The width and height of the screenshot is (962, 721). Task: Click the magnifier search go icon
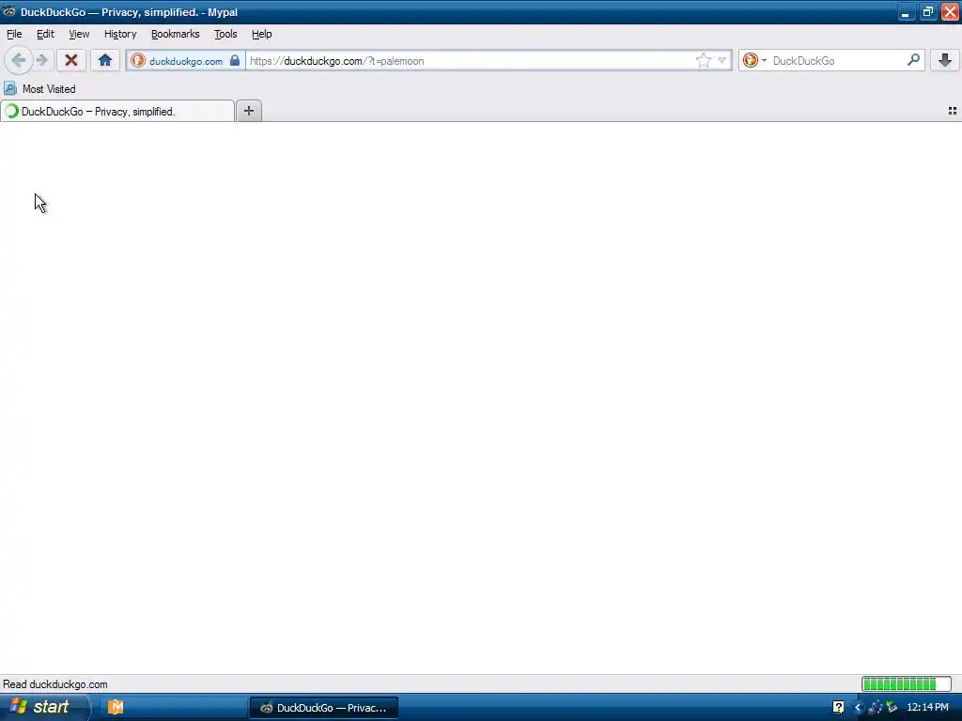(x=913, y=60)
